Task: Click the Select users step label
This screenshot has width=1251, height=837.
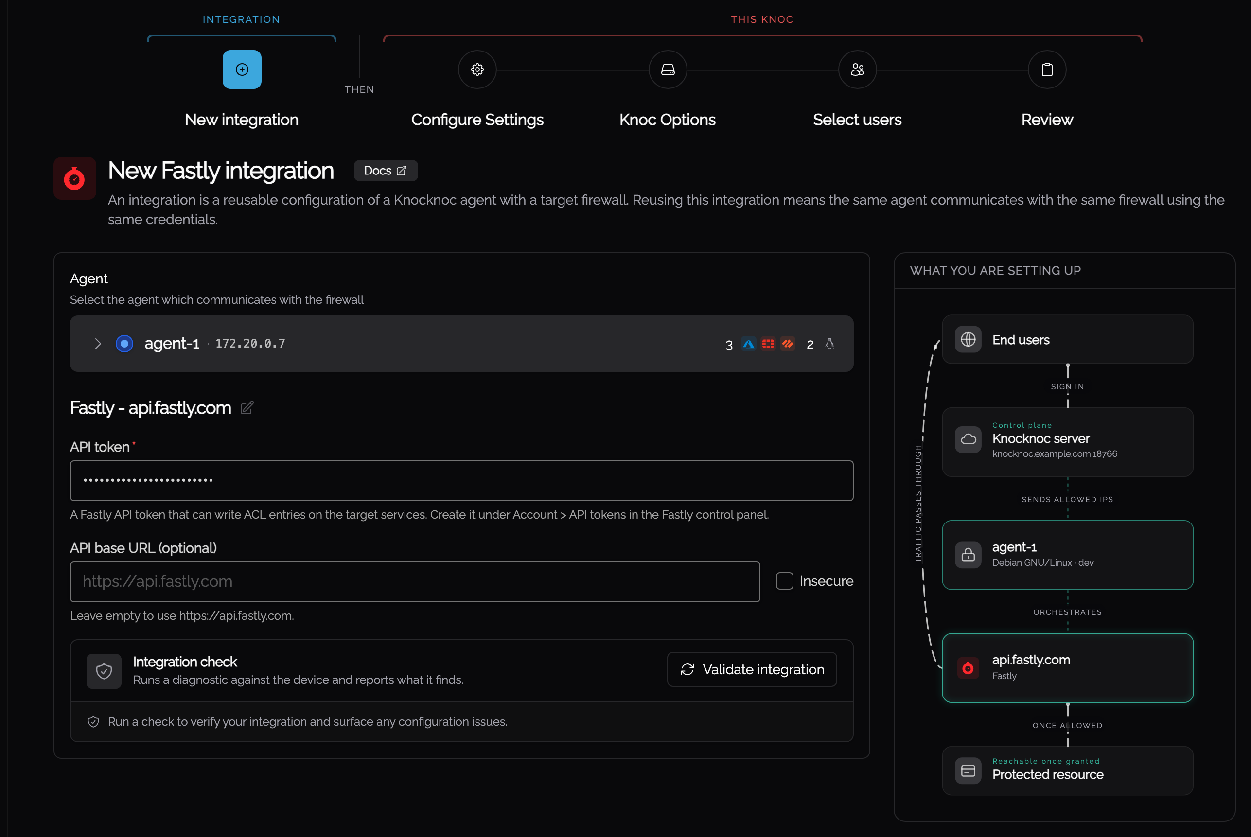Action: click(858, 120)
